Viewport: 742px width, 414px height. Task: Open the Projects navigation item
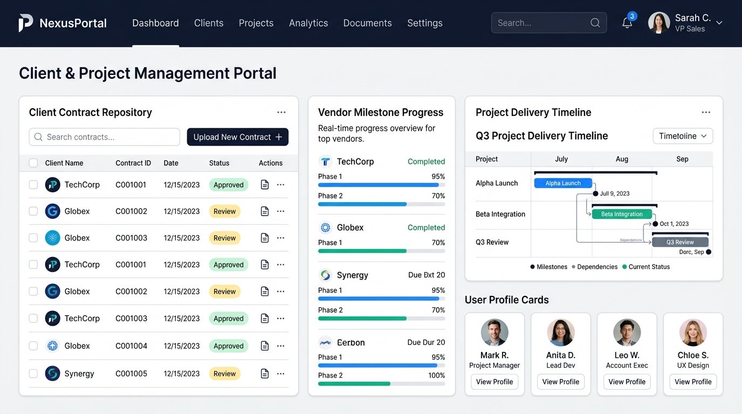click(x=256, y=23)
